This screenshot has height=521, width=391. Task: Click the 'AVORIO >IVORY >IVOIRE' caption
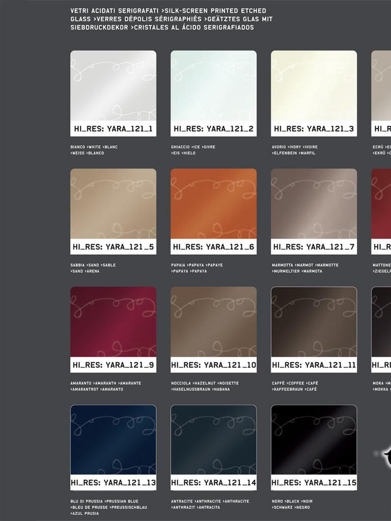295,147
